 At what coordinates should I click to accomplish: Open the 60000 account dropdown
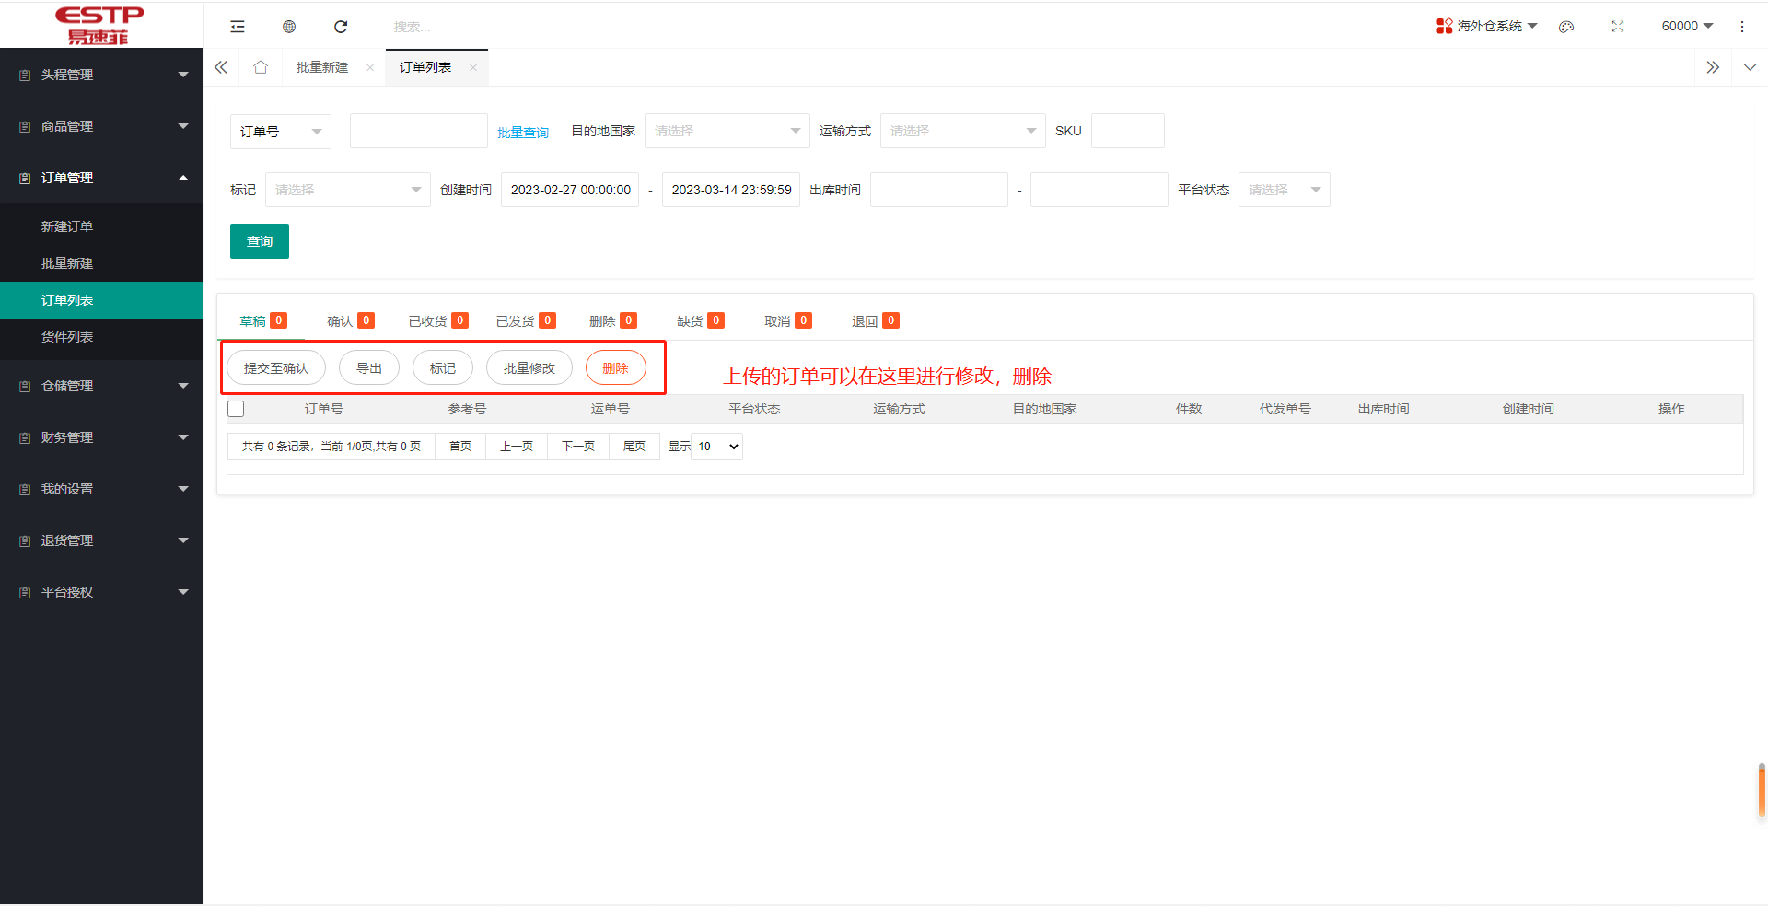point(1686,26)
